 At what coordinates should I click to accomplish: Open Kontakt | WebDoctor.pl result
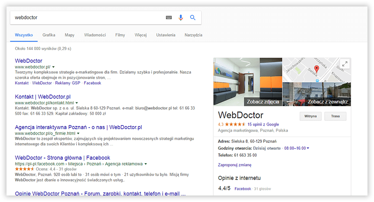click(43, 97)
